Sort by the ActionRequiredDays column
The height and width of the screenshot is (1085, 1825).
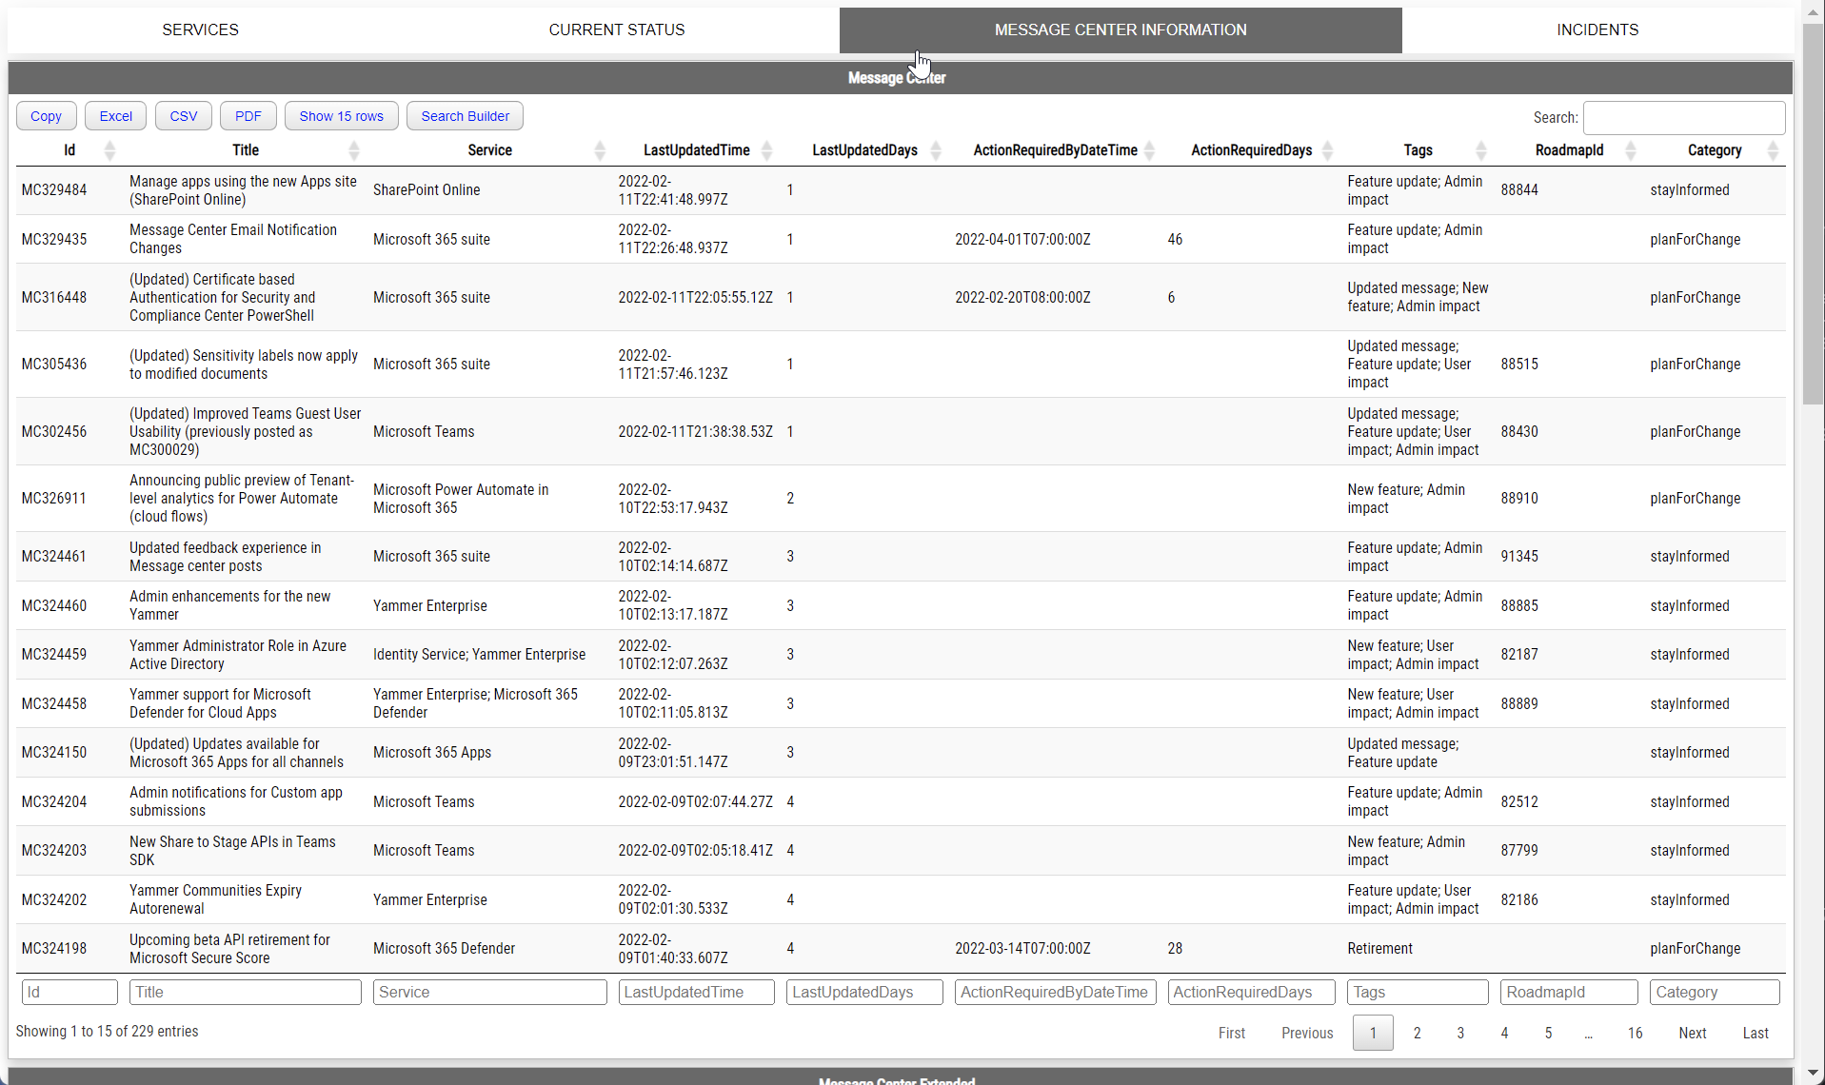pyautogui.click(x=1328, y=150)
